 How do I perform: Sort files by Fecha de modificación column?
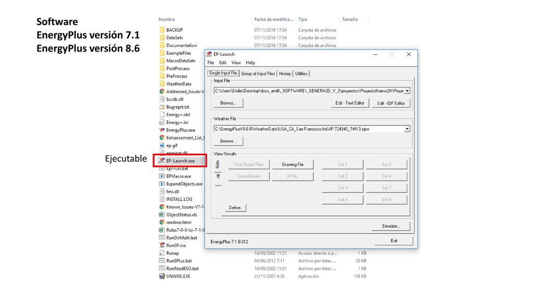coord(273,19)
